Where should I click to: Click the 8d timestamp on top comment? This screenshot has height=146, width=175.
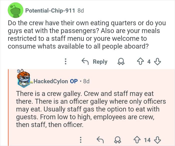pyautogui.click(x=81, y=10)
